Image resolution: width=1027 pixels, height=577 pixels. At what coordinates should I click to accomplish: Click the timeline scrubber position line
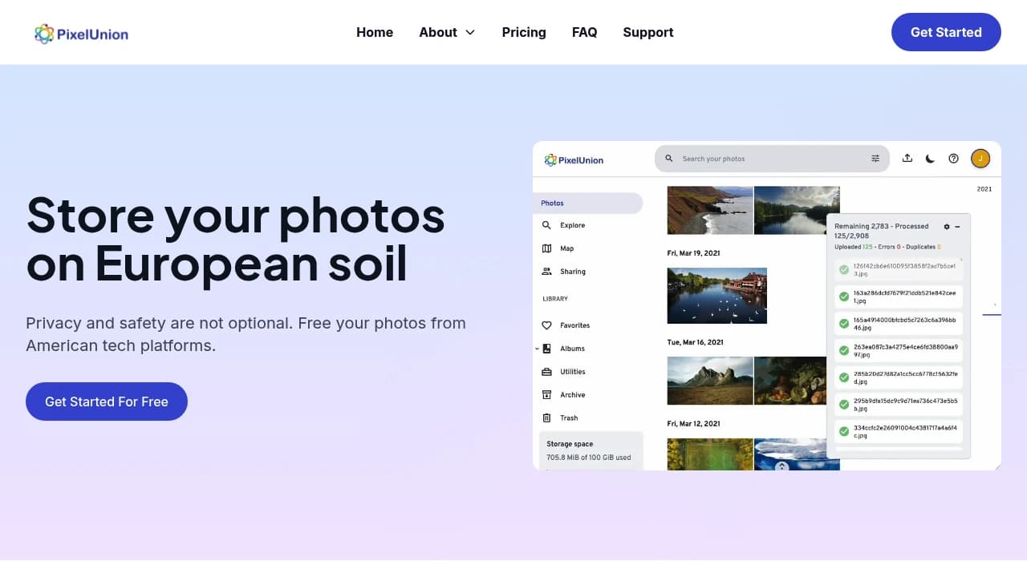[992, 315]
